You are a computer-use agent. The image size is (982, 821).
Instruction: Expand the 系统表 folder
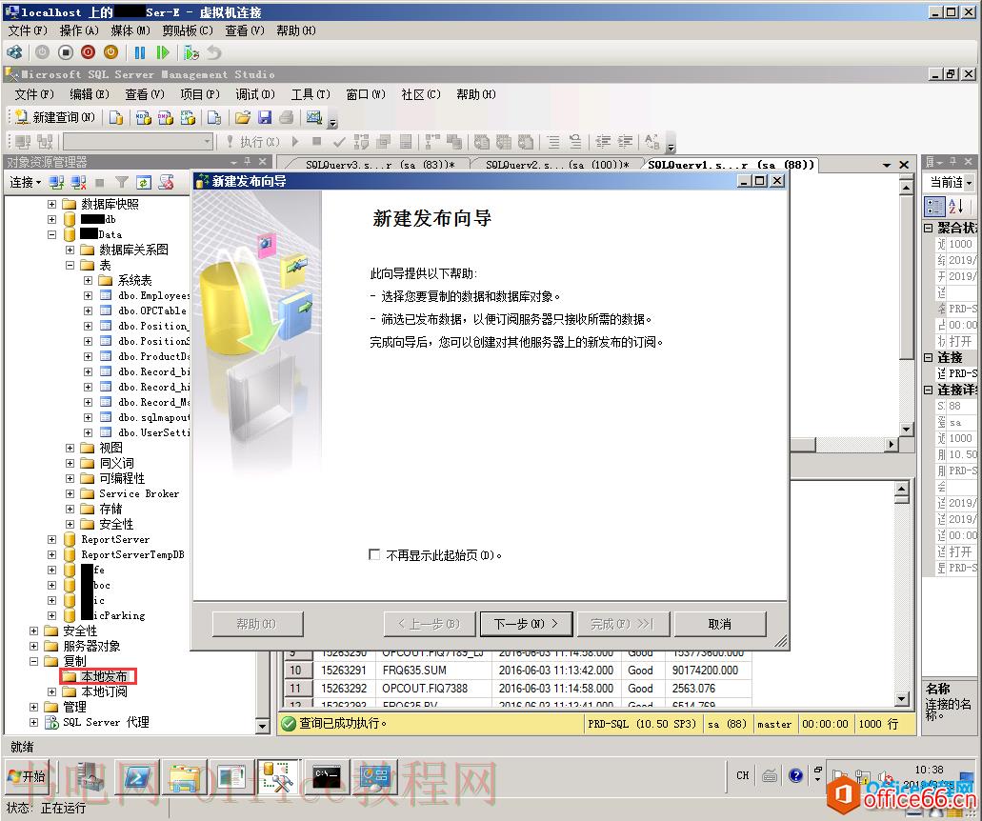[89, 280]
